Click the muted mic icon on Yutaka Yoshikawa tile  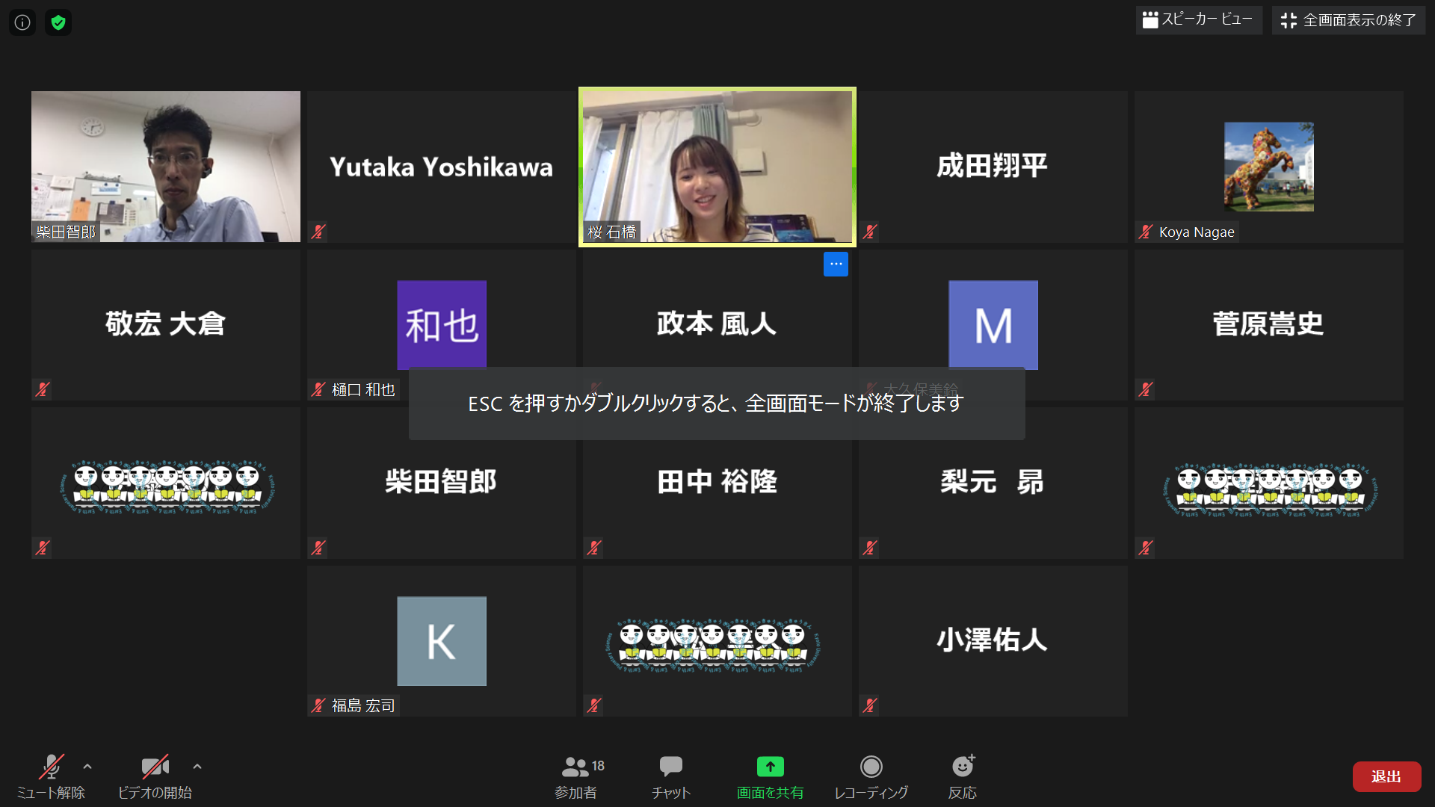[x=318, y=232]
